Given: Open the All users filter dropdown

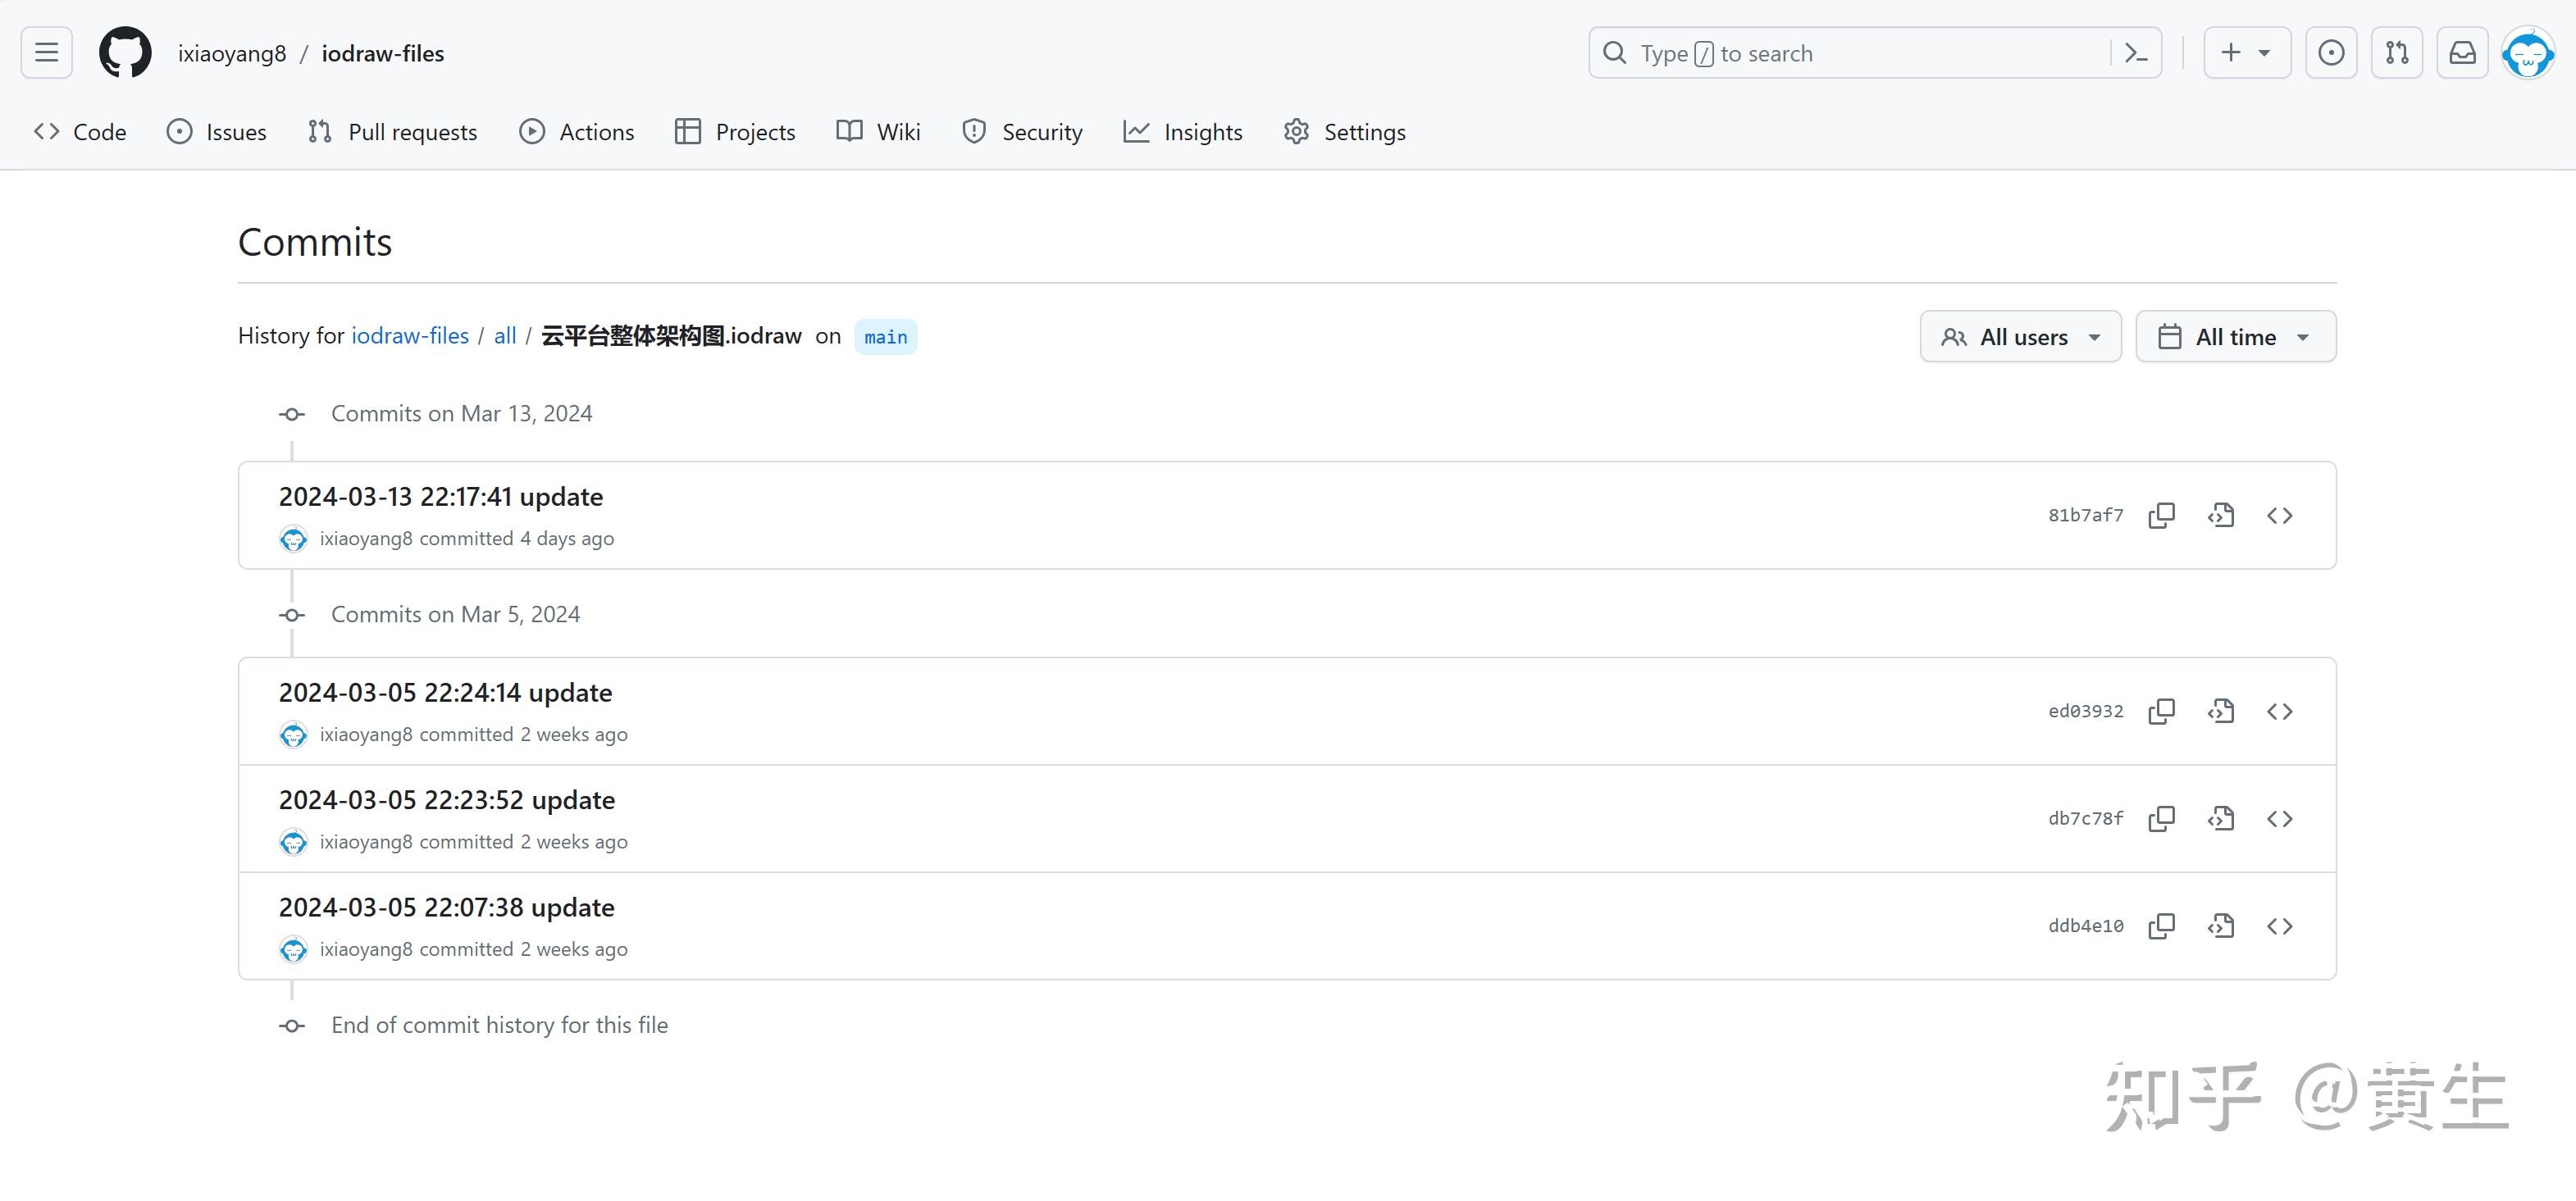Looking at the screenshot, I should tap(2020, 336).
